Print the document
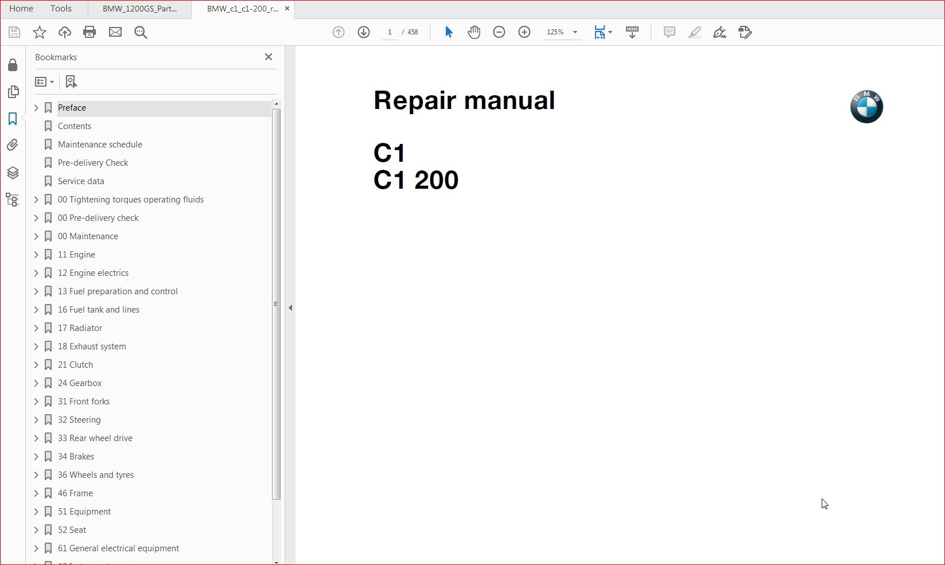The image size is (945, 565). click(x=90, y=32)
